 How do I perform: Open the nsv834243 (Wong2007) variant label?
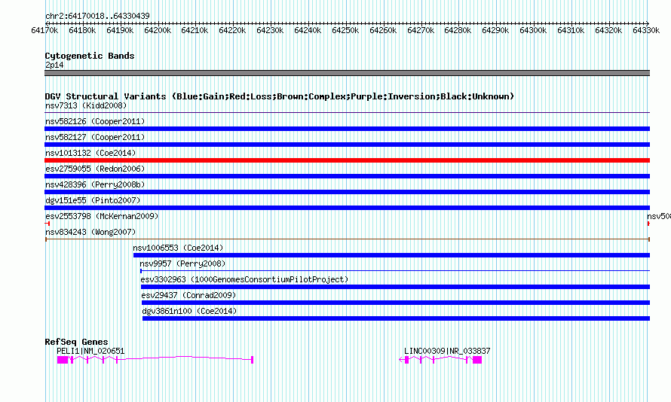[x=90, y=232]
